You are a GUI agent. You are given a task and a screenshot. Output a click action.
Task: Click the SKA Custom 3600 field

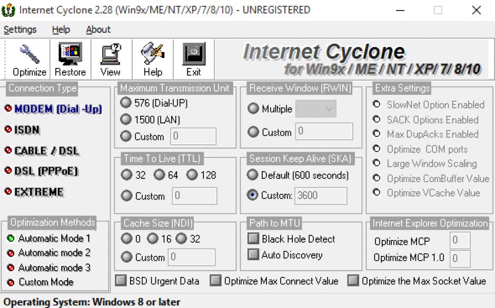click(321, 196)
